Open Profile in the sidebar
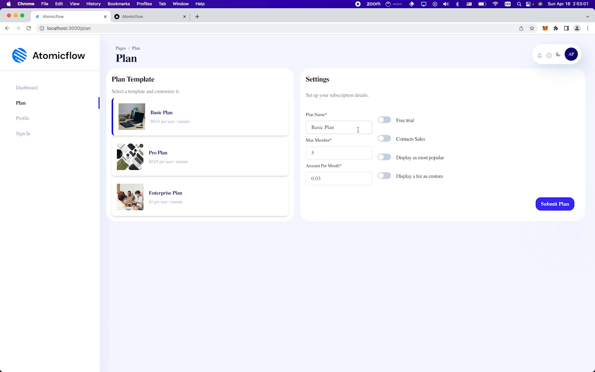 tap(23, 118)
